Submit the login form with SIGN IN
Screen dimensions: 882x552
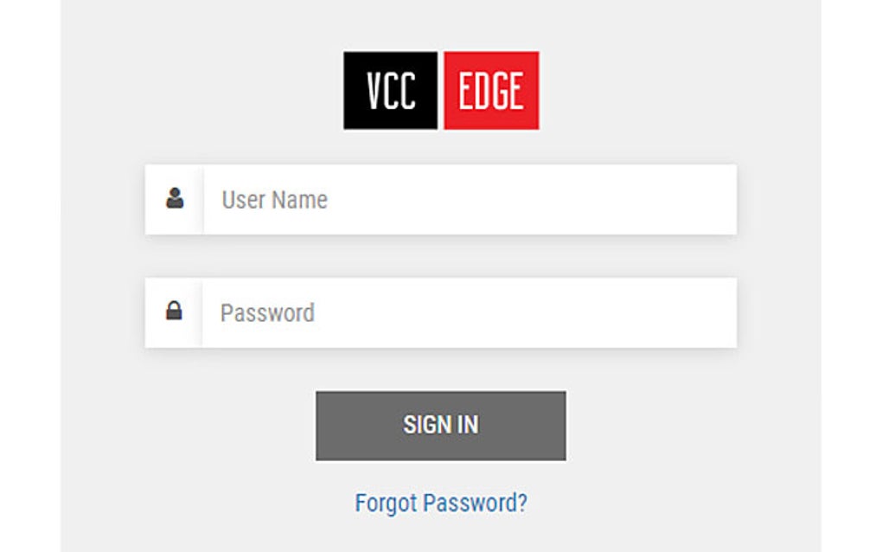pyautogui.click(x=440, y=425)
